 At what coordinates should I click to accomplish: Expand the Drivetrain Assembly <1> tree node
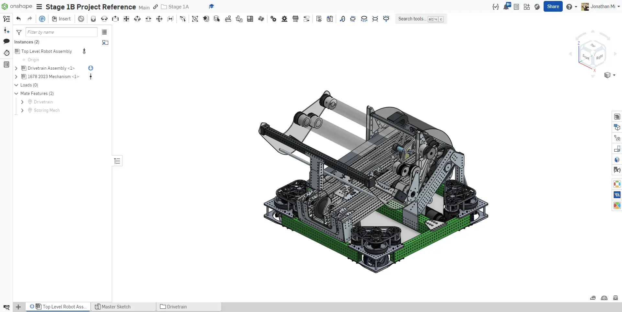16,68
